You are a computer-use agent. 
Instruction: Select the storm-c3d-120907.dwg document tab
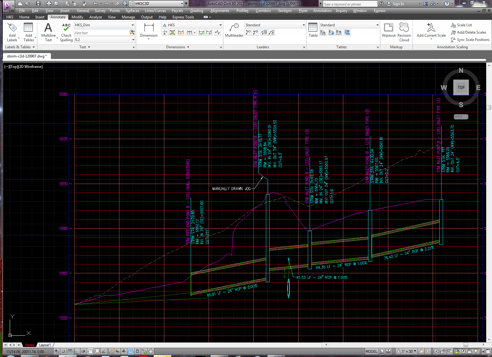tap(27, 56)
